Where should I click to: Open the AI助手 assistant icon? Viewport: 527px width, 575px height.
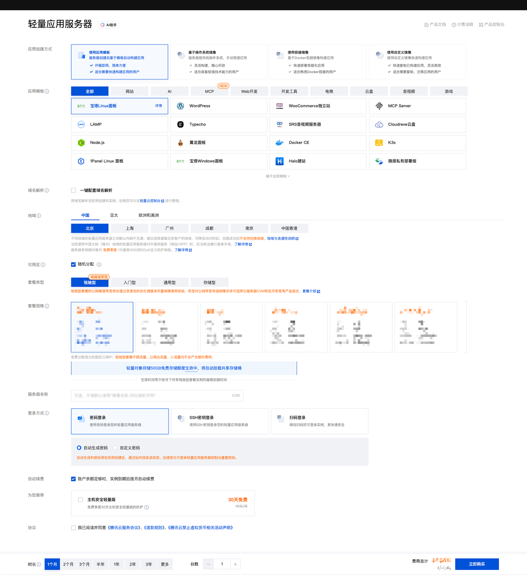102,25
